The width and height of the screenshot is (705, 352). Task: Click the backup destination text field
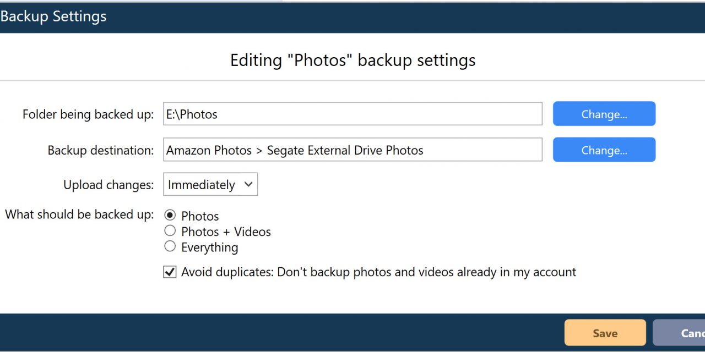(352, 150)
